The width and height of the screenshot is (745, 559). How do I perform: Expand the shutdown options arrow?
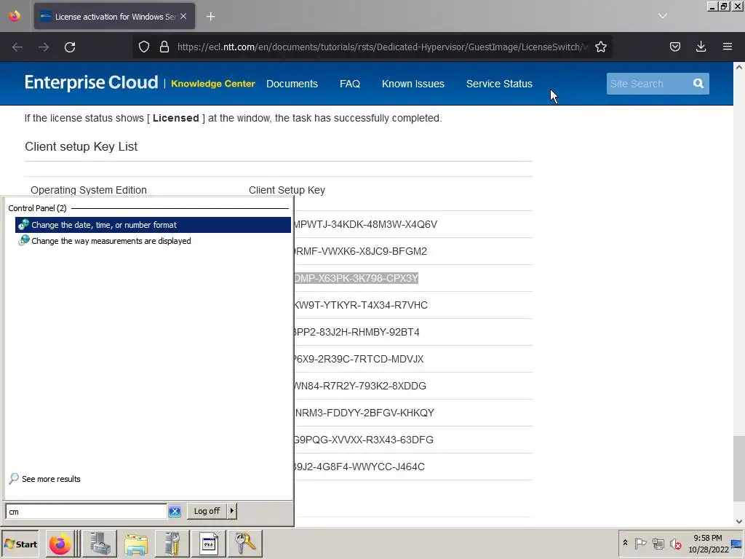click(232, 511)
